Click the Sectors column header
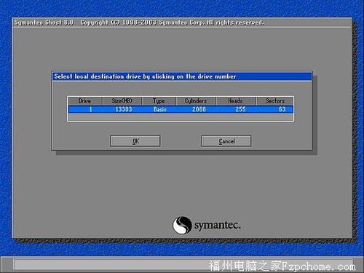The width and height of the screenshot is (364, 273). coord(274,100)
